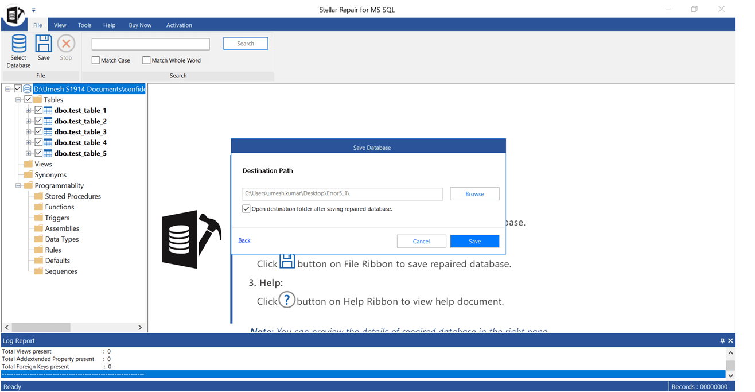
Task: Click the Stored Procedures folder icon
Action: 38,196
